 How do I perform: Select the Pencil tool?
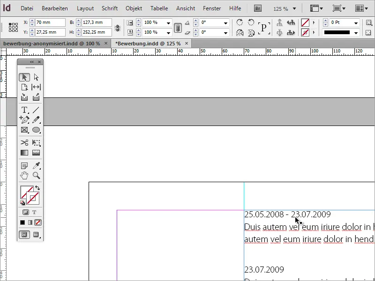[36, 119]
